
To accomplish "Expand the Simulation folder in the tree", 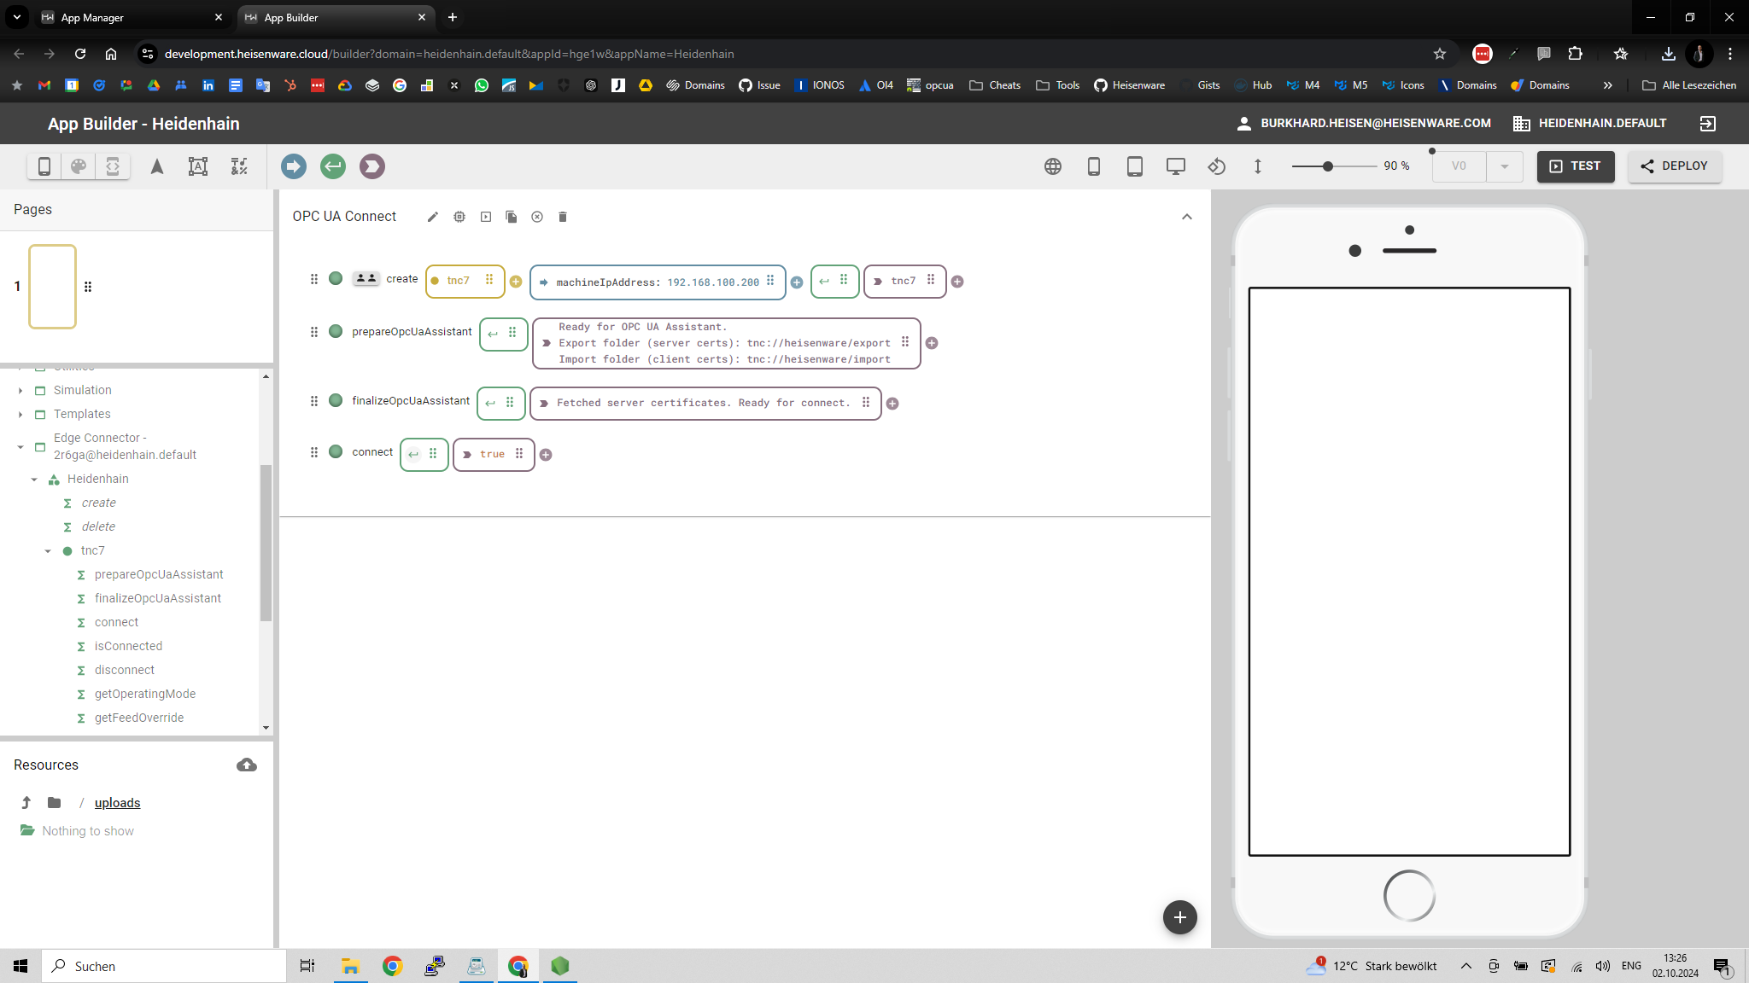I will [x=20, y=391].
